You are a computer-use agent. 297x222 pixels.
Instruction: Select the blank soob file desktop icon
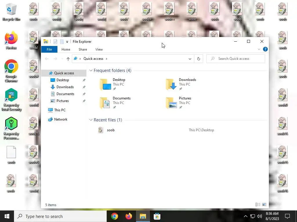click(x=11, y=155)
